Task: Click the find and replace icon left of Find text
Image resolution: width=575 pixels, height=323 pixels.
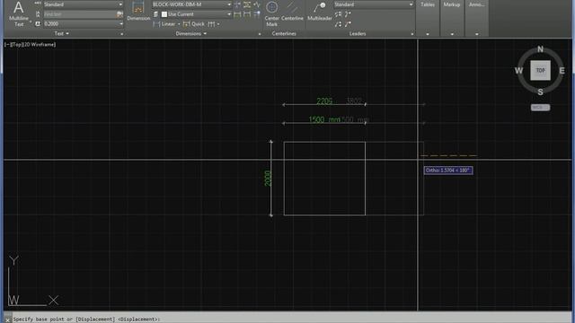Action: (38, 14)
